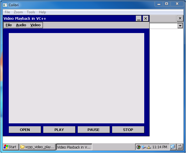Click the folder icon on vcpp_video_play taskbar item
This screenshot has width=186, height=153.
tap(22, 147)
